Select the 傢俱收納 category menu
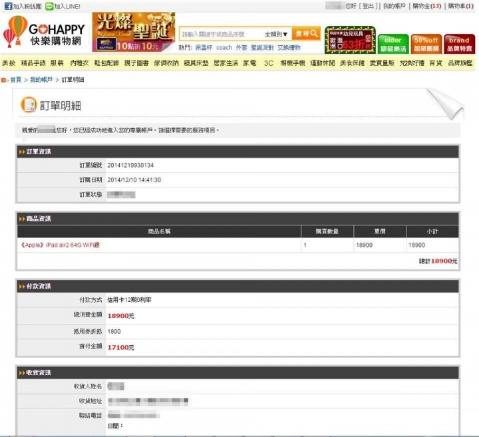479x437 pixels. pos(166,63)
